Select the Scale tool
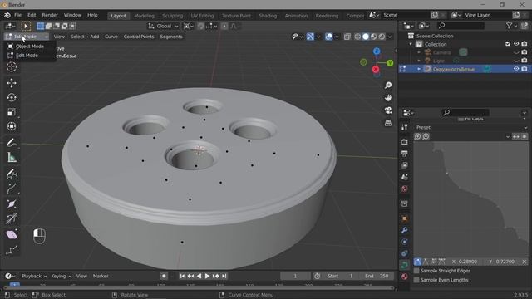532x299 pixels. click(12, 112)
